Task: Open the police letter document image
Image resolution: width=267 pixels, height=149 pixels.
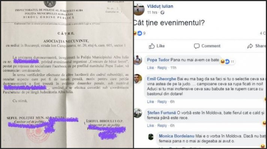Action: click(x=67, y=74)
